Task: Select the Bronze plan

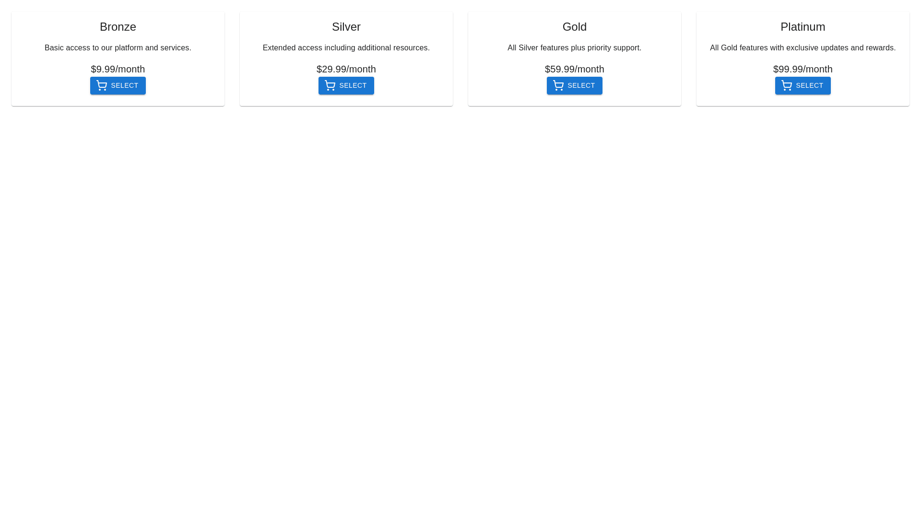Action: point(118,85)
